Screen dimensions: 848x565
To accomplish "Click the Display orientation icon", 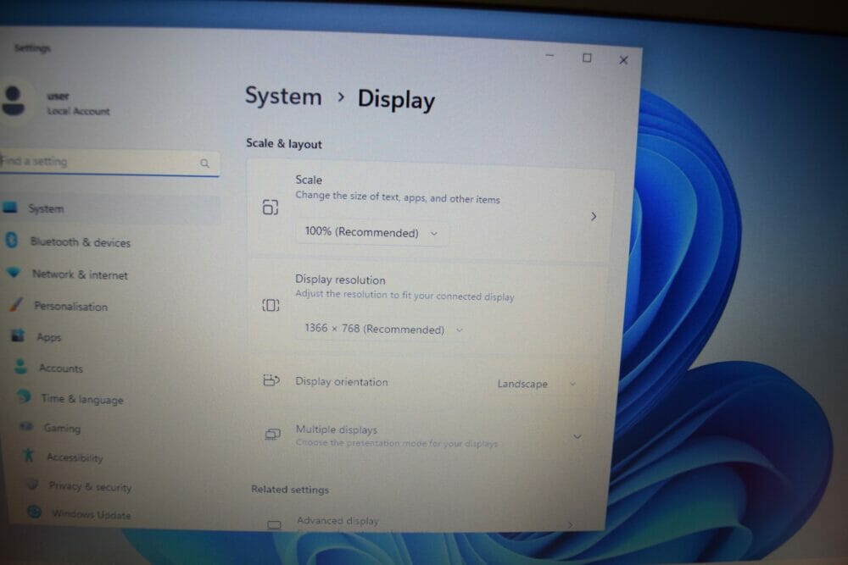I will [271, 380].
